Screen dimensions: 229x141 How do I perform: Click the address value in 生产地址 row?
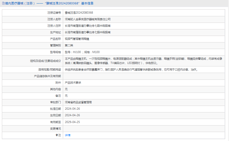(x=88, y=32)
